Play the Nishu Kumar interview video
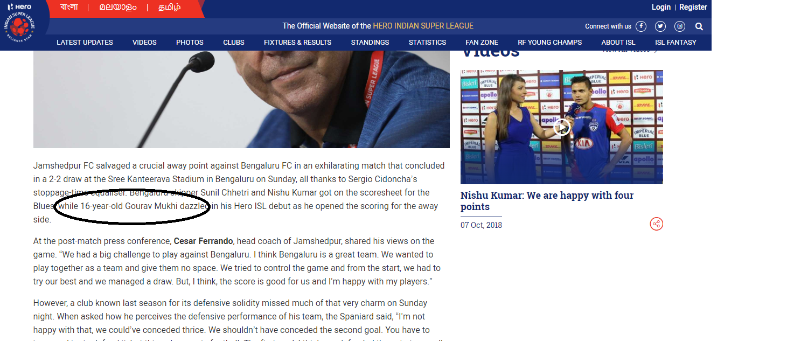The height and width of the screenshot is (341, 808). pyautogui.click(x=562, y=127)
